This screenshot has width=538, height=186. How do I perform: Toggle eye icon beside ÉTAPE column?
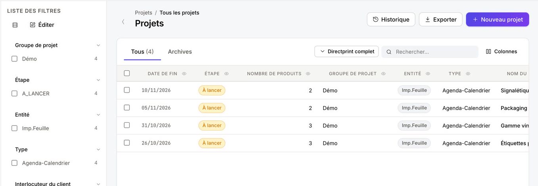coord(227,74)
